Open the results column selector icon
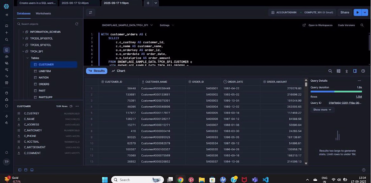The image size is (371, 183). 339,71
